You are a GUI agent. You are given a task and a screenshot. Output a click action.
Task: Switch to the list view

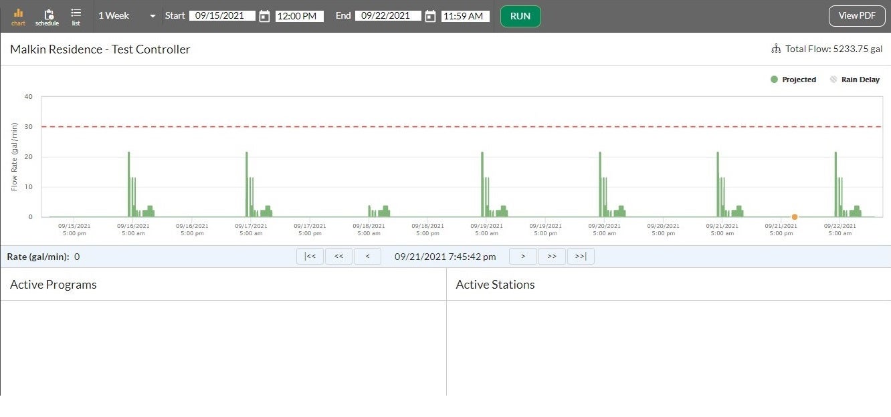coord(76,17)
